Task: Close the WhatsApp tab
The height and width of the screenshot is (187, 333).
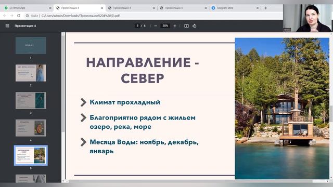Action: tap(50, 8)
